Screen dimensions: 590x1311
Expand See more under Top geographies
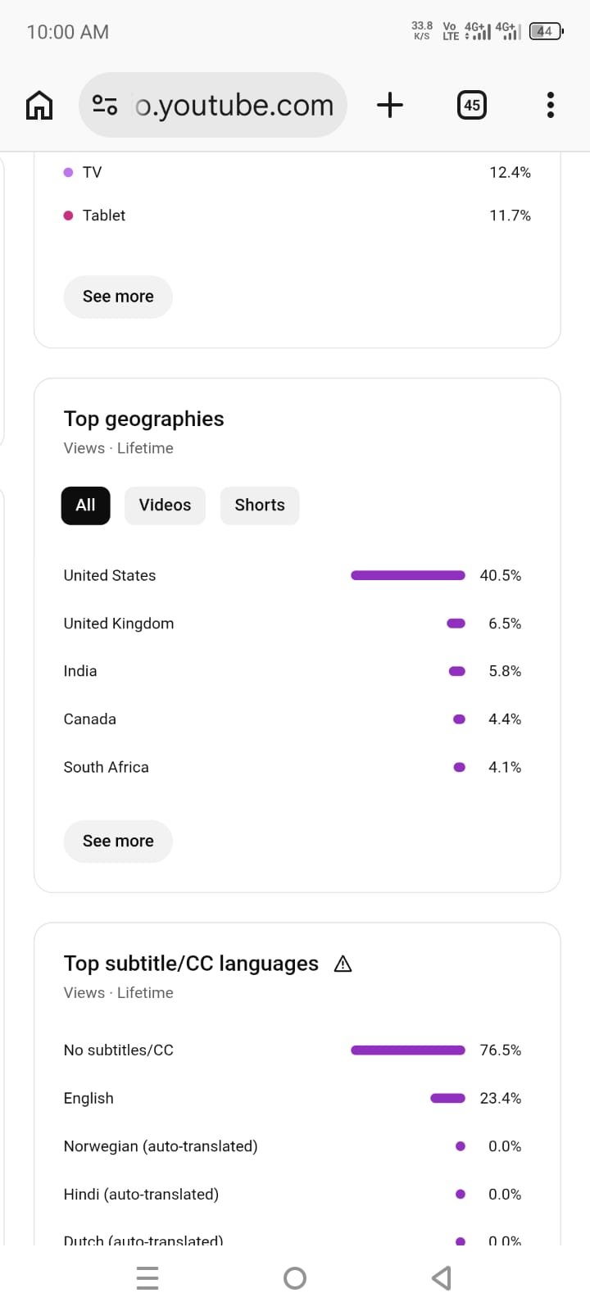click(x=118, y=841)
